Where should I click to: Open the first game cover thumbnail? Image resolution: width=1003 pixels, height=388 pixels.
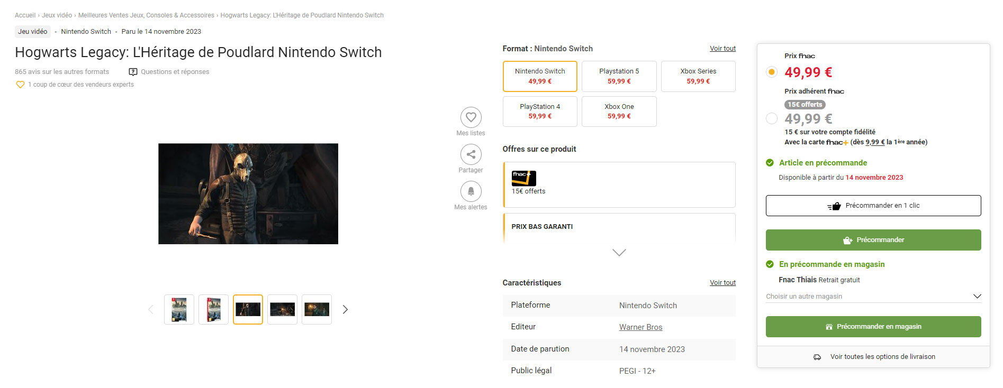pos(179,310)
